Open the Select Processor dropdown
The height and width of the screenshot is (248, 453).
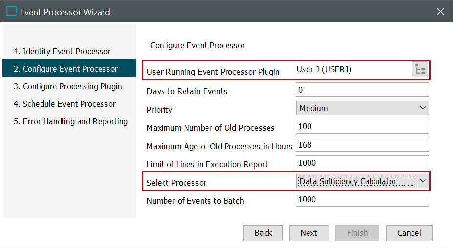click(362, 181)
